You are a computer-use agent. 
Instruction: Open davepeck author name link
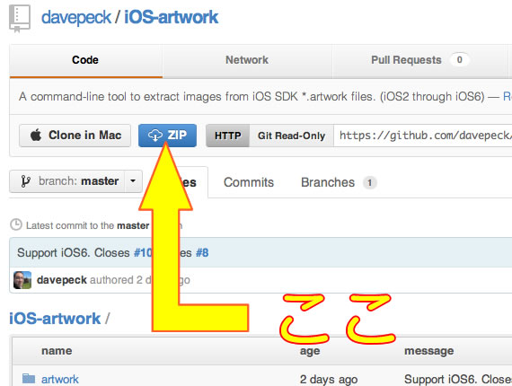(62, 280)
